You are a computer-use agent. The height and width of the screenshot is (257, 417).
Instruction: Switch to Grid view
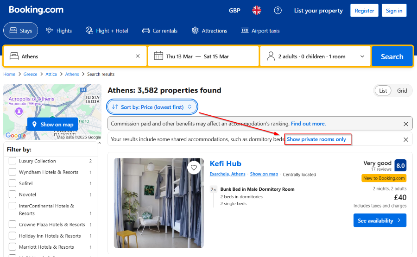click(402, 91)
